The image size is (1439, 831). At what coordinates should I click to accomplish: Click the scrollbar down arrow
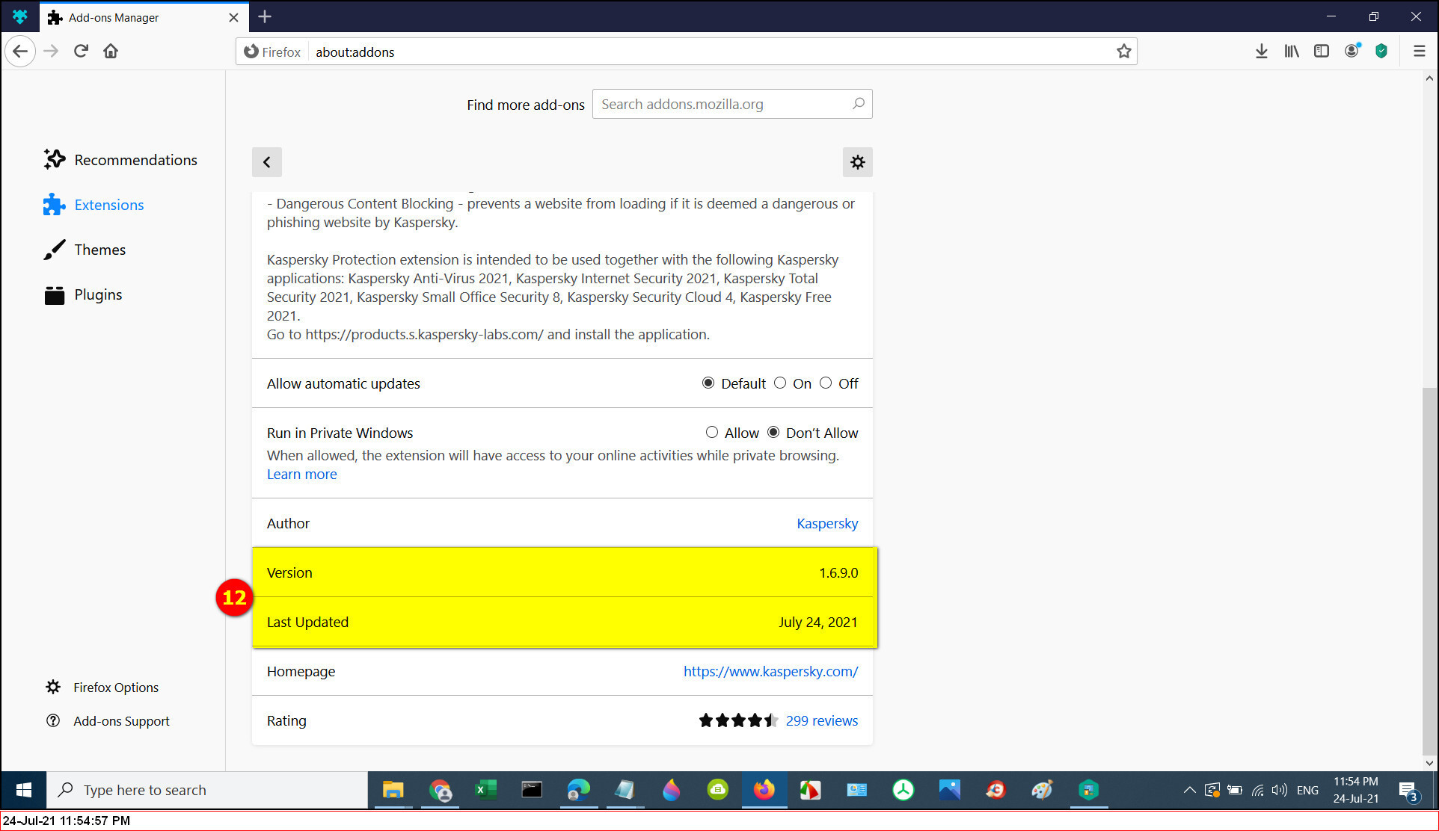click(1429, 763)
